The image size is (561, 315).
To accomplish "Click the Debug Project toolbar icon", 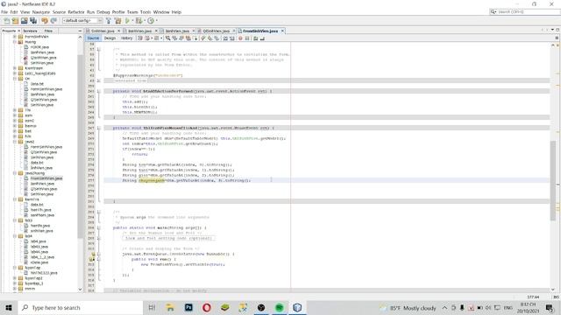I will point(138,21).
